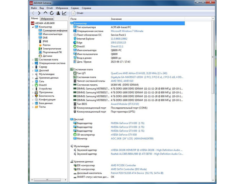
Task: Open the Internet Explorer version 11.0.9600.19962 link
Action: pos(119,39)
